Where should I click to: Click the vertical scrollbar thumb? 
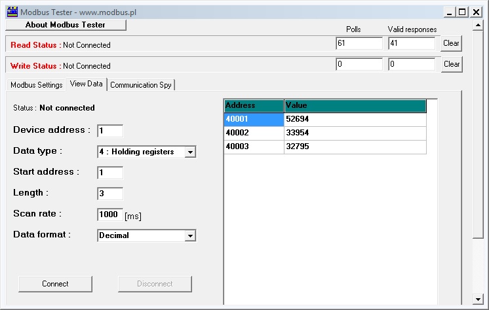[x=478, y=135]
